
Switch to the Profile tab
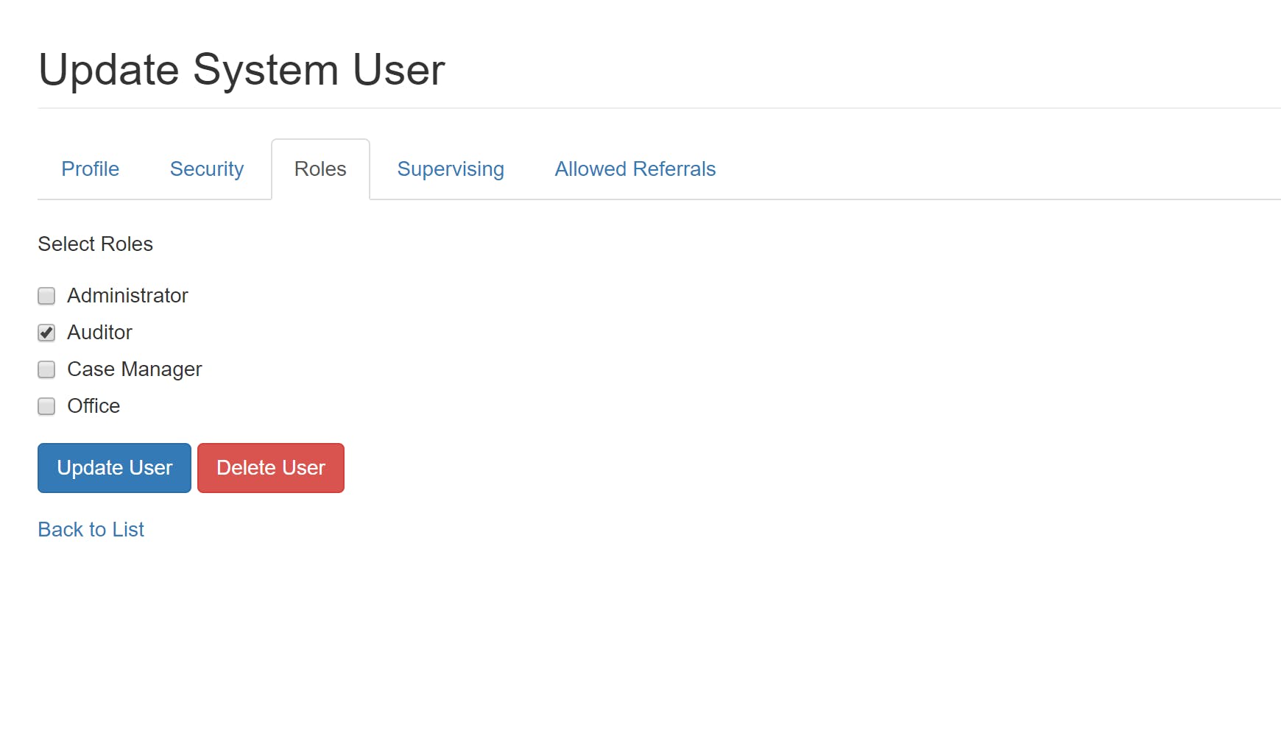click(90, 169)
